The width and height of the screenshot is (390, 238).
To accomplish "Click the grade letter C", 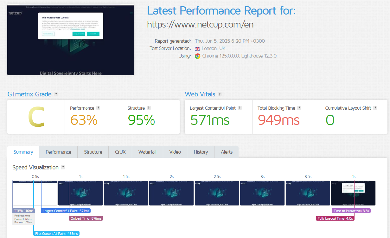I will (36, 117).
